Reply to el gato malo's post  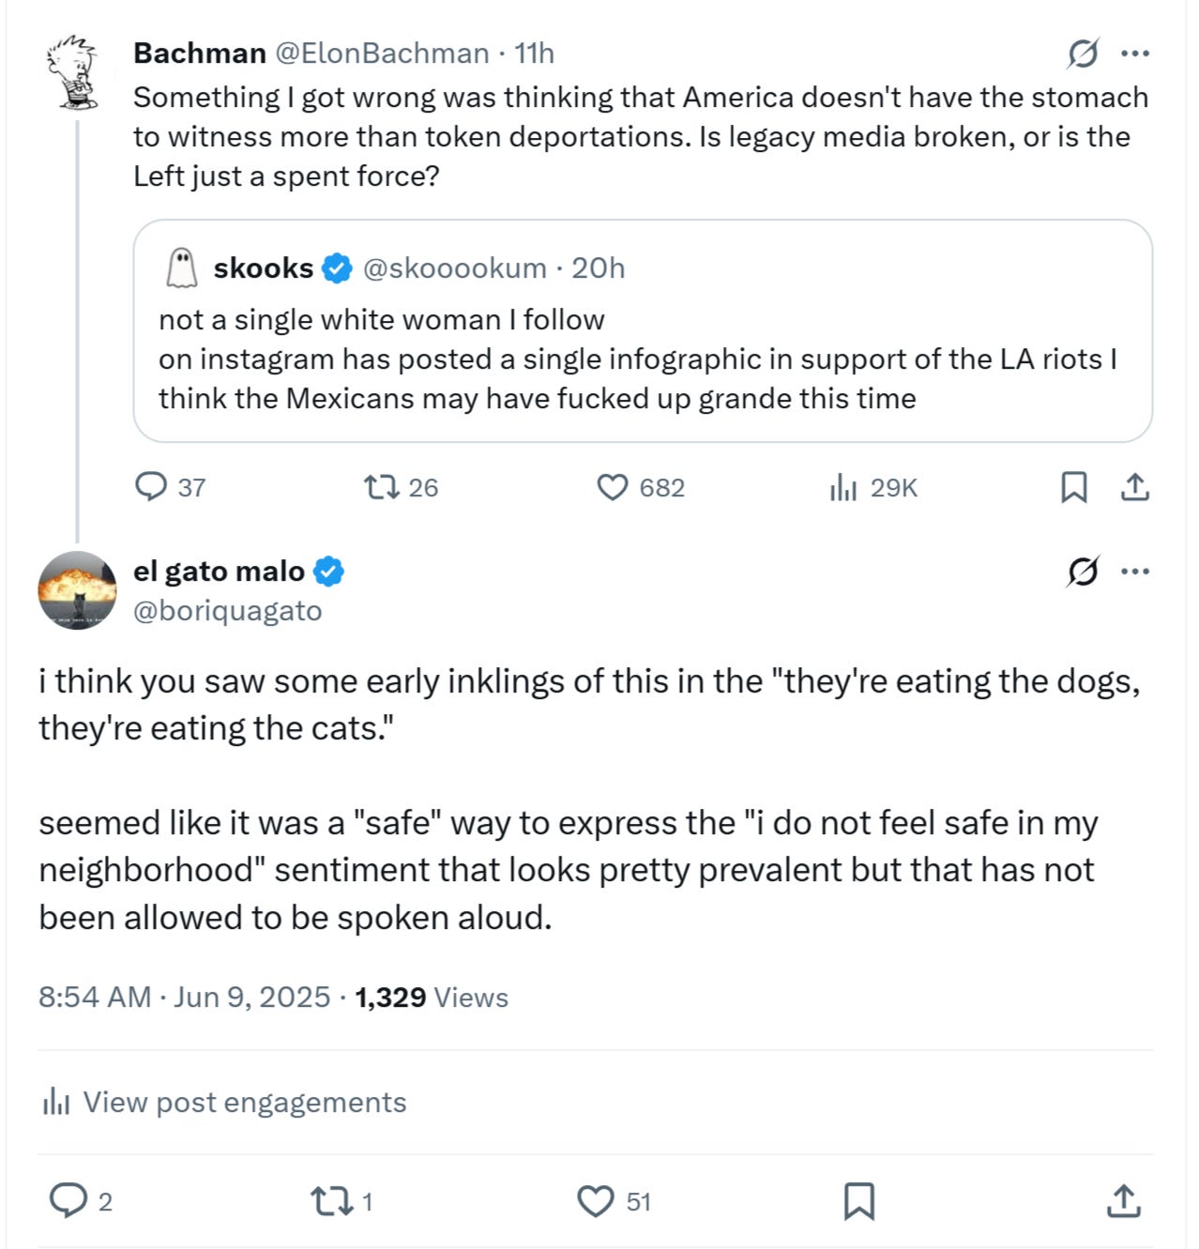pyautogui.click(x=68, y=1201)
